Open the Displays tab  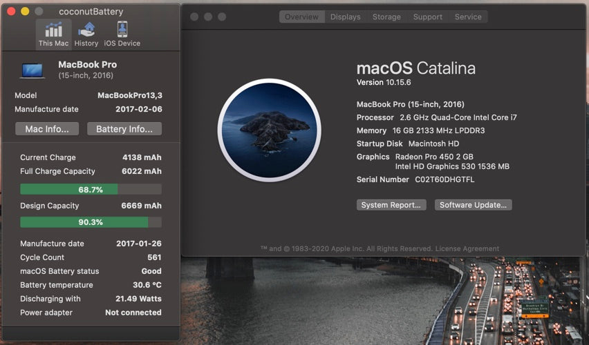click(345, 17)
